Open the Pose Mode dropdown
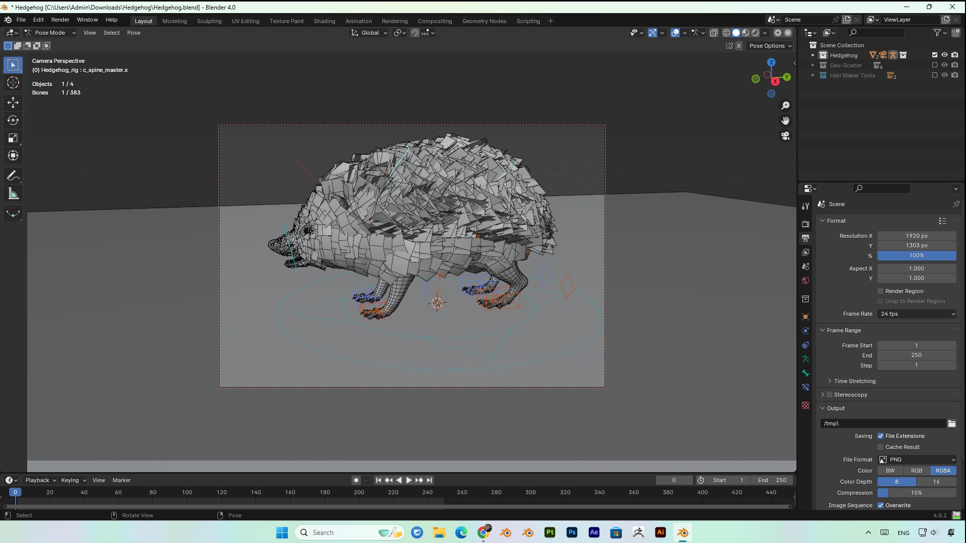This screenshot has width=966, height=543. pos(50,33)
